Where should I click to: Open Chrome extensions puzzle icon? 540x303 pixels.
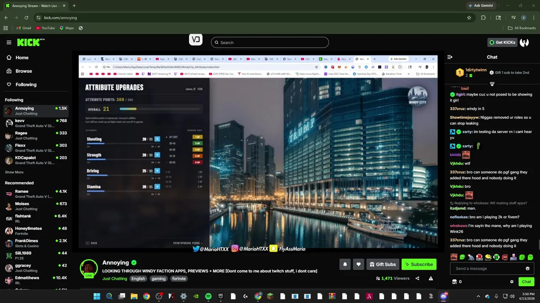(x=483, y=18)
